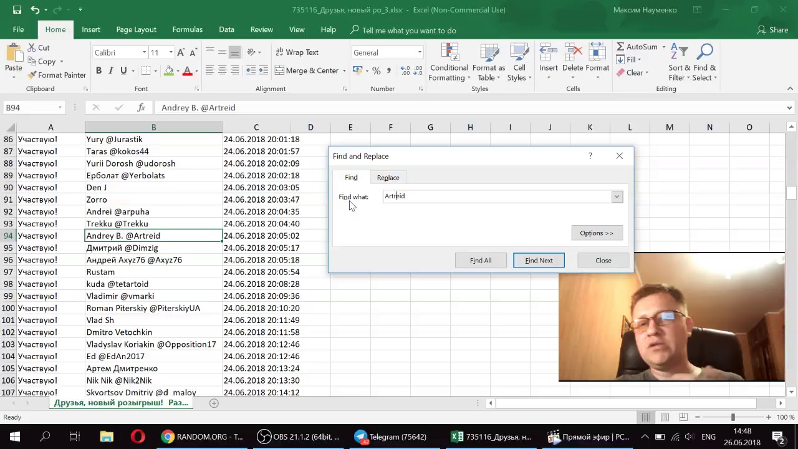Click Find All in the dialog
This screenshot has height=449, width=798.
pos(481,260)
